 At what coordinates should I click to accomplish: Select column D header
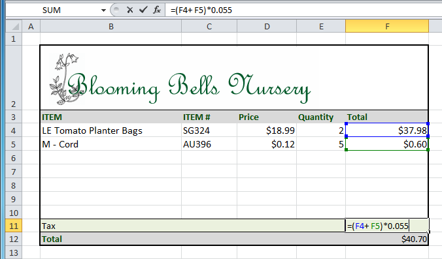click(267, 27)
